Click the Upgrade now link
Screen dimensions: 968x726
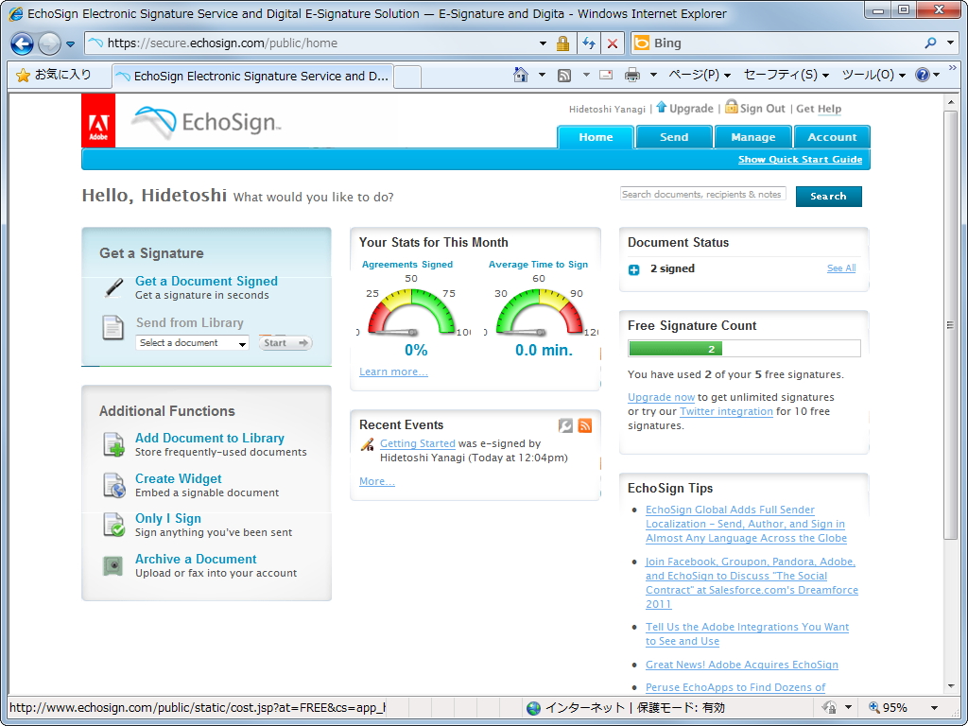click(661, 398)
